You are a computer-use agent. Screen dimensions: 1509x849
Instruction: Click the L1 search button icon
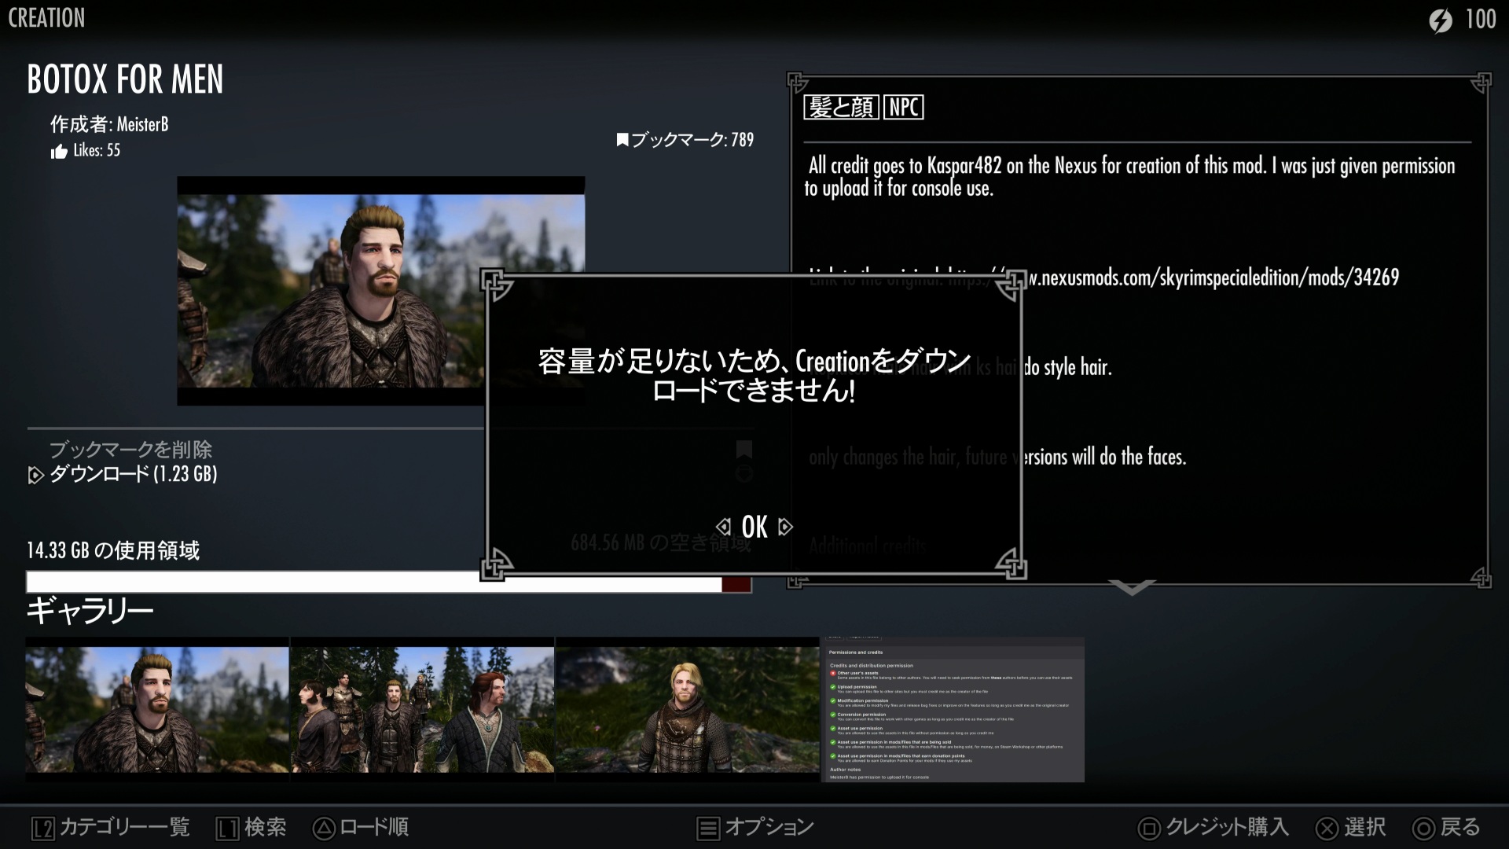tap(227, 828)
